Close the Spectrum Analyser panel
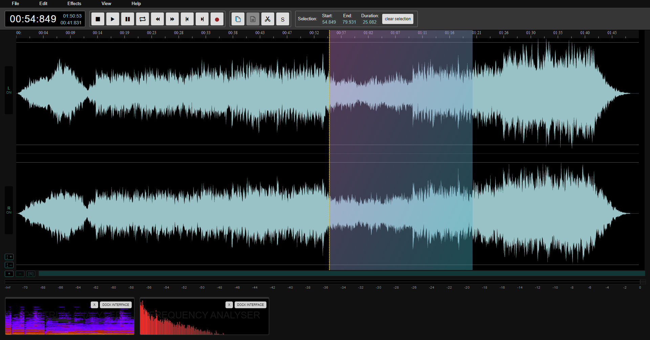650x340 pixels. click(94, 305)
